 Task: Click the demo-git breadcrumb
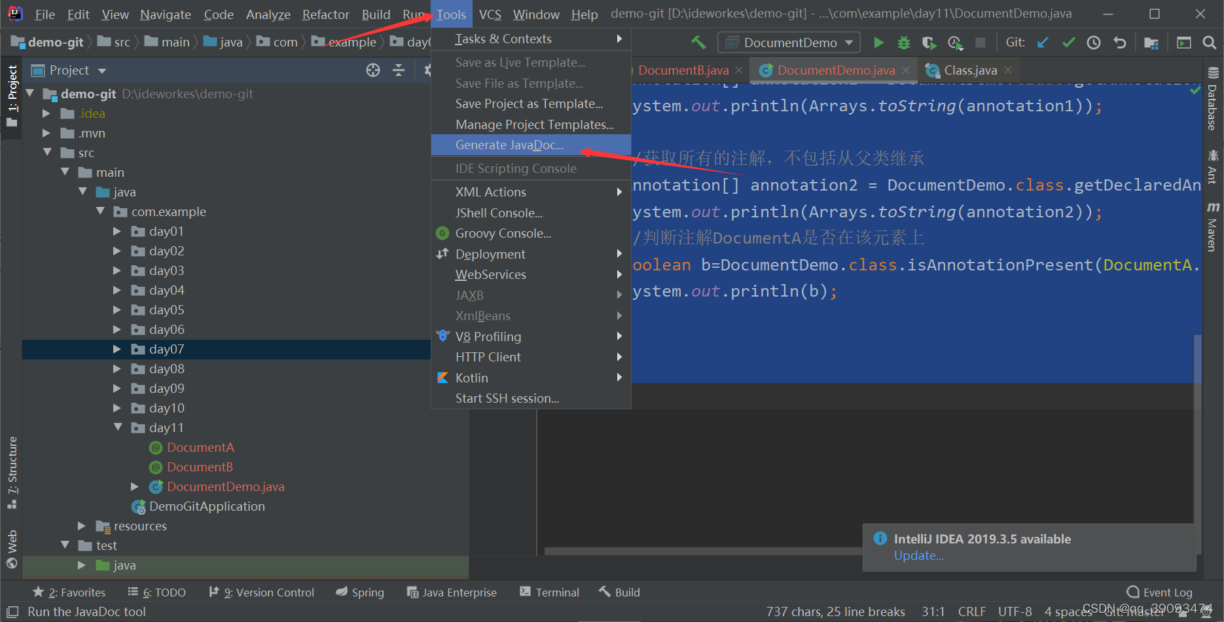coord(48,42)
